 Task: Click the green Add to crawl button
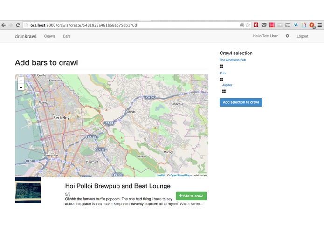click(191, 196)
